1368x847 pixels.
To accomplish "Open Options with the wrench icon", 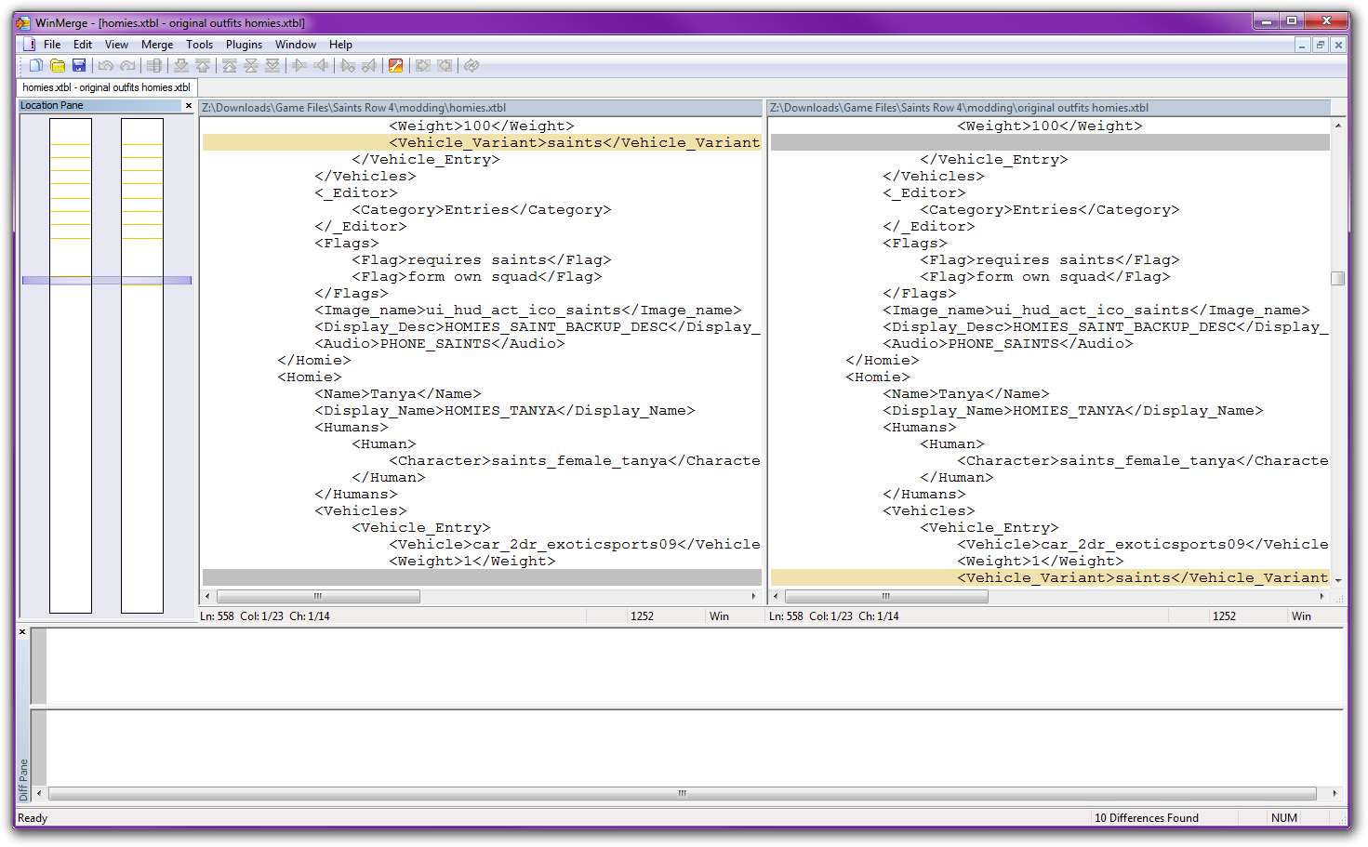I will pyautogui.click(x=396, y=65).
